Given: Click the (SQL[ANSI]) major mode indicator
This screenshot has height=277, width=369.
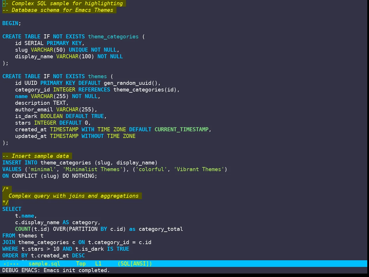Looking at the screenshot, I should tap(135, 263).
